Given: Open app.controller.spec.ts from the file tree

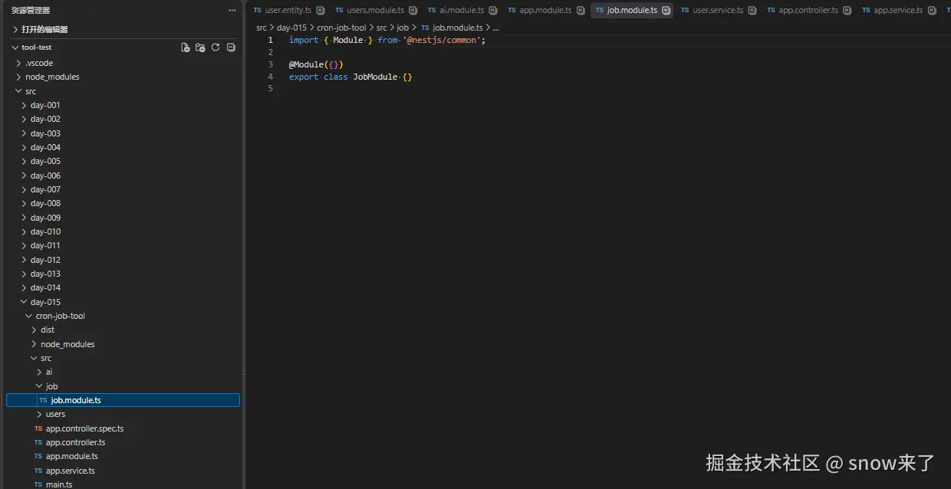Looking at the screenshot, I should coord(84,428).
